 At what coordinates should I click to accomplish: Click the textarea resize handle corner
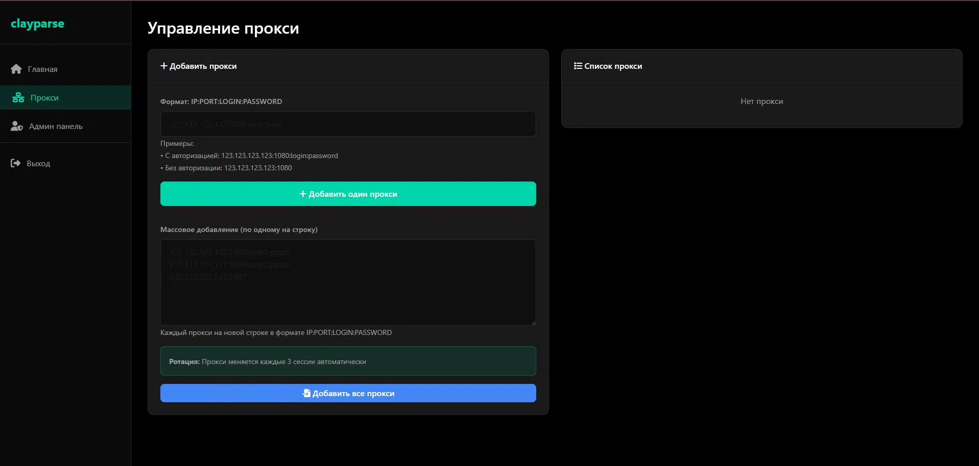[533, 323]
